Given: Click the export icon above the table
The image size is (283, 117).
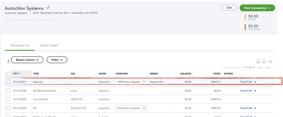Looking at the screenshot, I should pos(264,62).
